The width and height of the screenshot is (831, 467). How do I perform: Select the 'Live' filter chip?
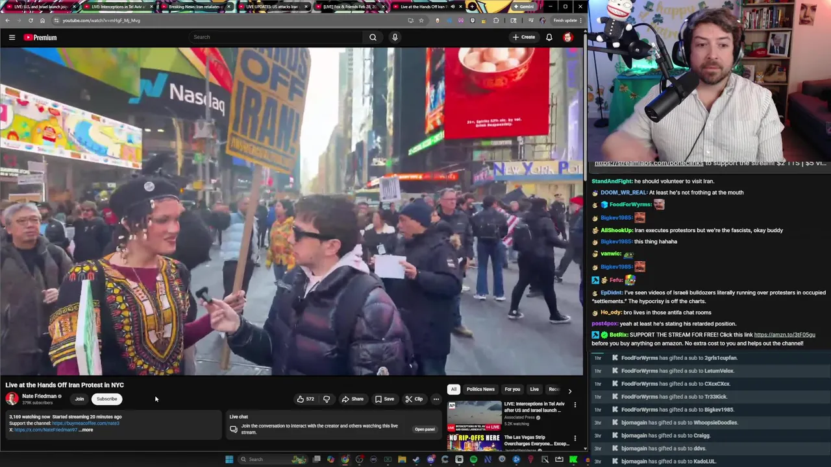pyautogui.click(x=534, y=389)
